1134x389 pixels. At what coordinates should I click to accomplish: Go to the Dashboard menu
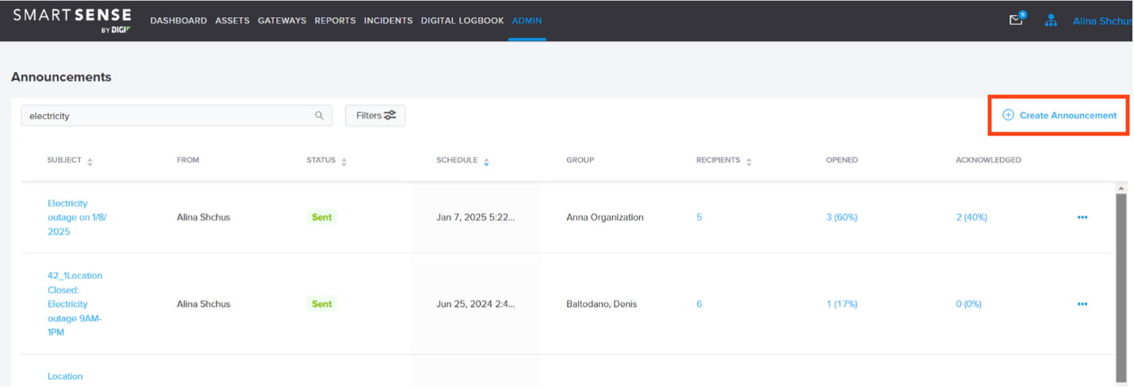click(178, 21)
